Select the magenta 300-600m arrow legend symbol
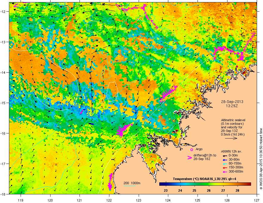263x203 pixels. 225,172
